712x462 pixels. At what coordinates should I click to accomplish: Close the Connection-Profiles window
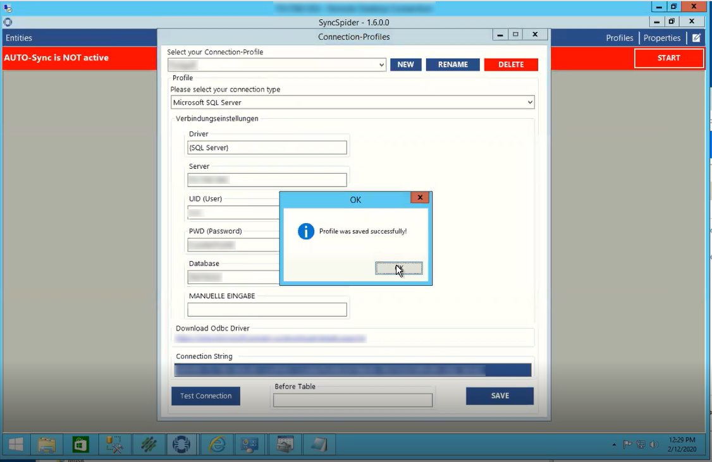535,35
